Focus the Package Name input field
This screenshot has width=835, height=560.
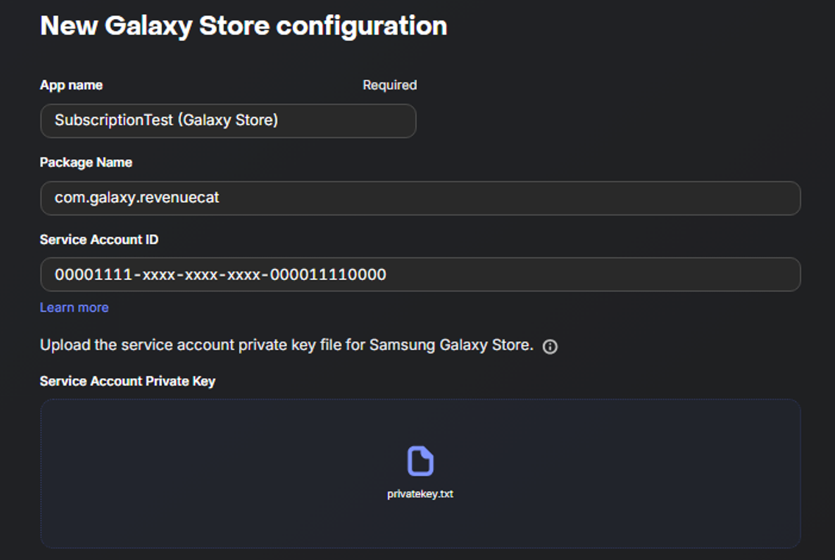[x=420, y=198]
